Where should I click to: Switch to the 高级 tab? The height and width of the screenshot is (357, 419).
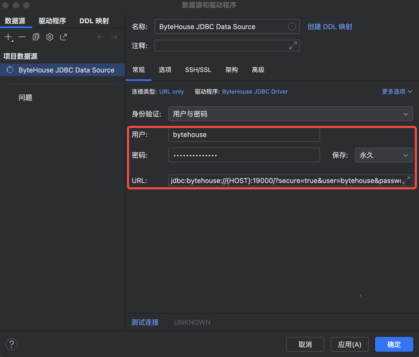click(258, 70)
